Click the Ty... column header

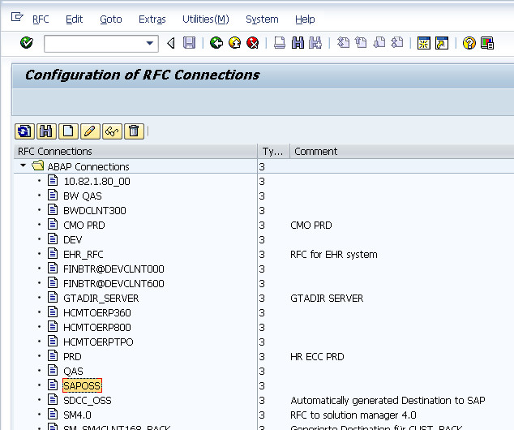274,152
